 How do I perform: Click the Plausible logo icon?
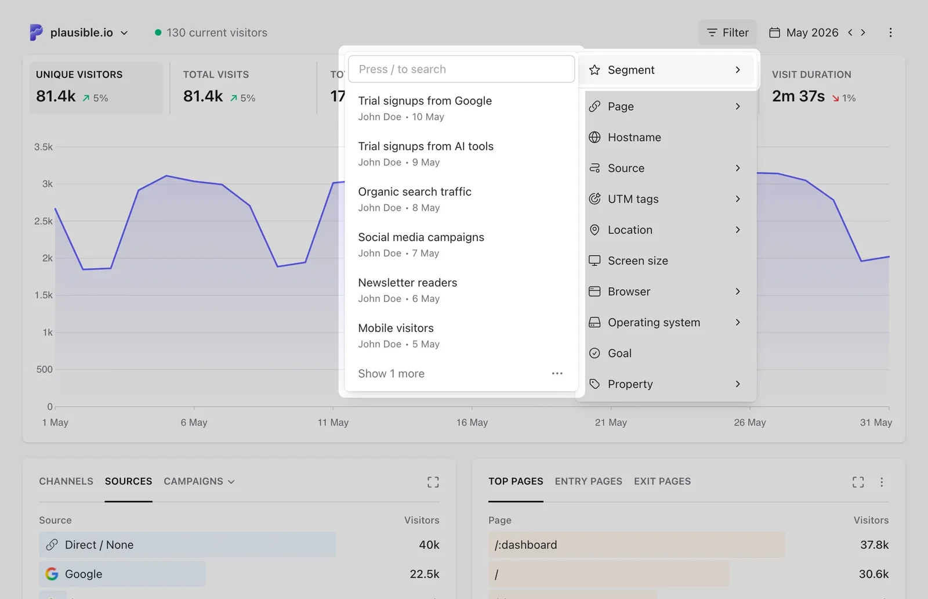click(36, 33)
